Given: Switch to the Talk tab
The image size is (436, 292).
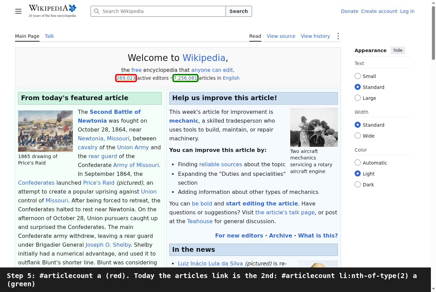Looking at the screenshot, I should coord(49,36).
